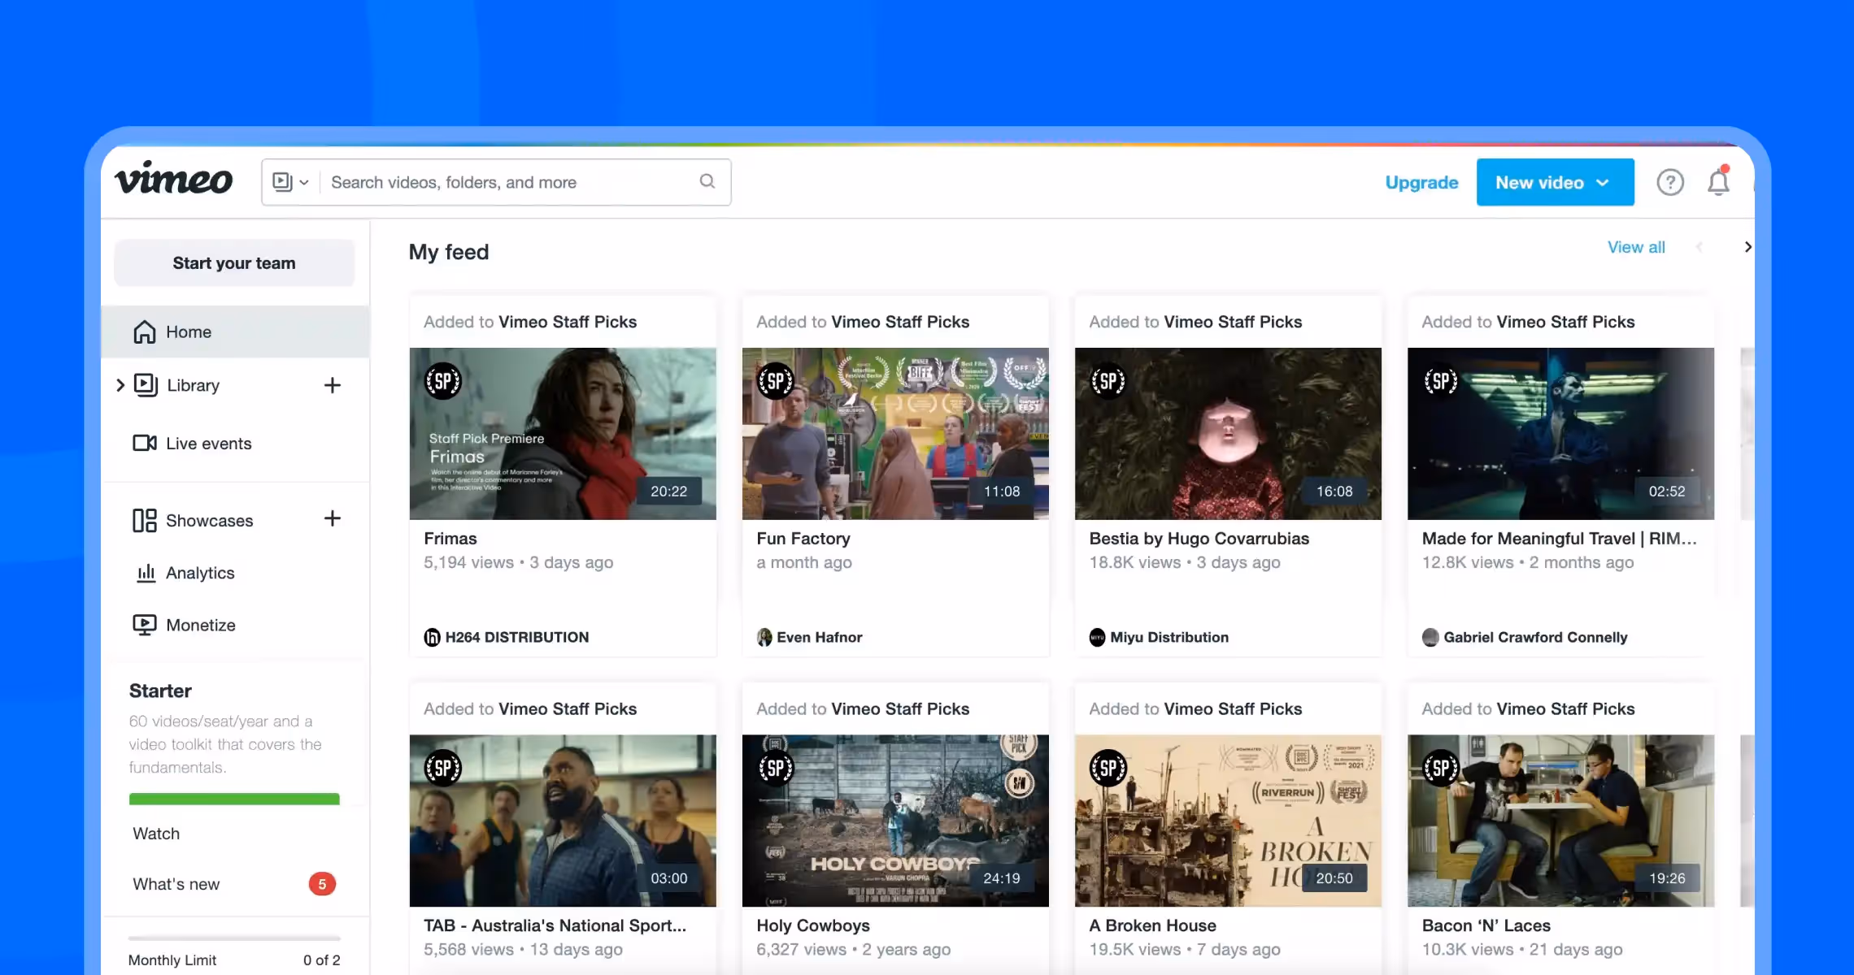The height and width of the screenshot is (975, 1854).
Task: Click the green plan usage progress bar
Action: [x=234, y=799]
